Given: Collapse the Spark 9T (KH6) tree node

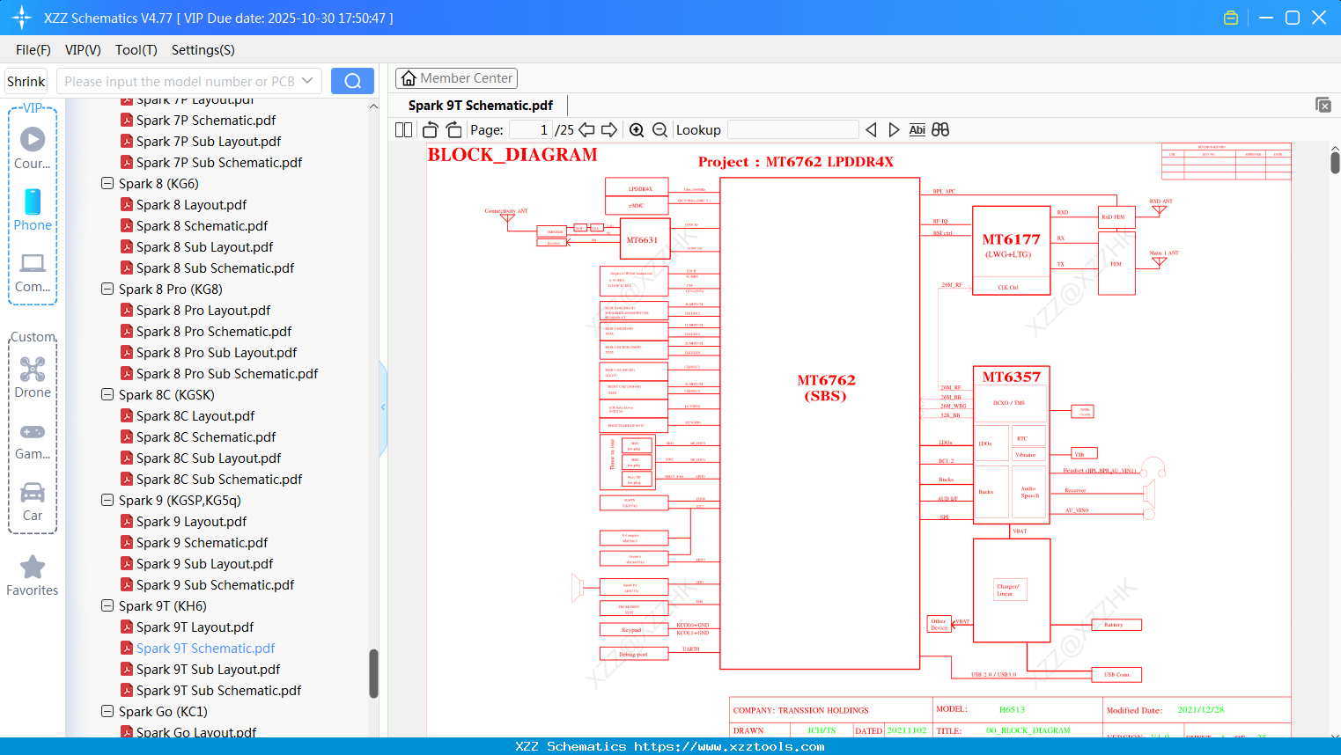Looking at the screenshot, I should click(x=107, y=605).
